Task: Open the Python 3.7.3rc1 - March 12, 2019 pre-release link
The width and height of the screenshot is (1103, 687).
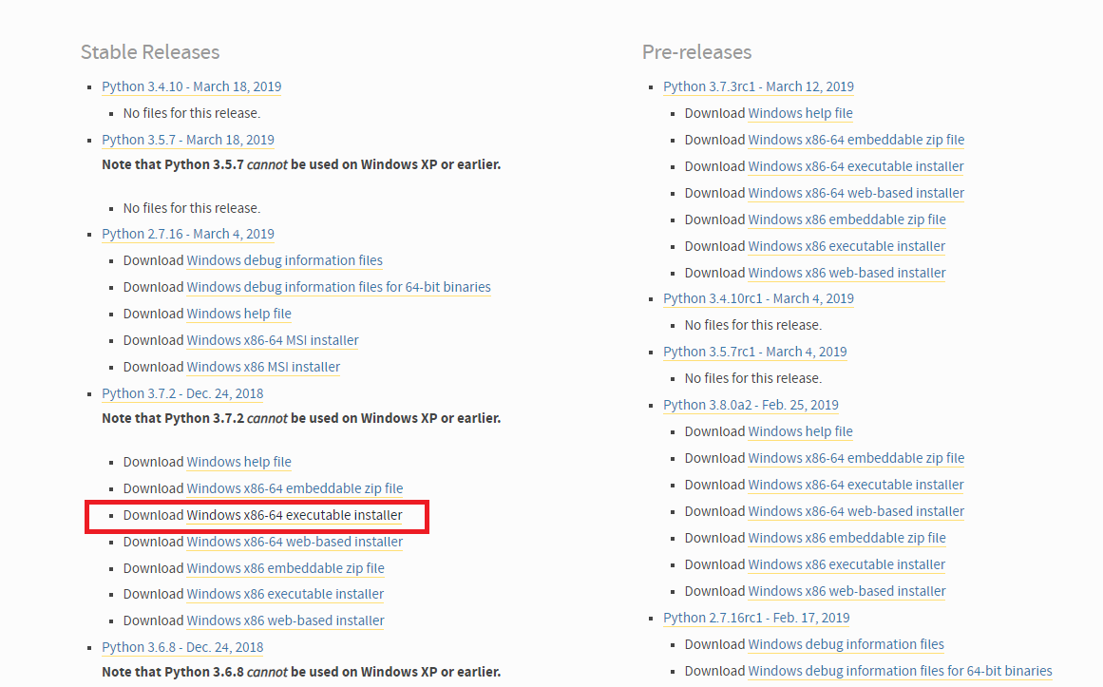Action: point(758,86)
